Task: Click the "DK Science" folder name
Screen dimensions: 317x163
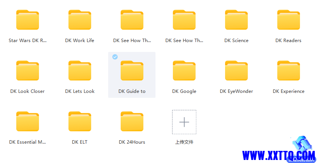Action: pyautogui.click(x=236, y=41)
